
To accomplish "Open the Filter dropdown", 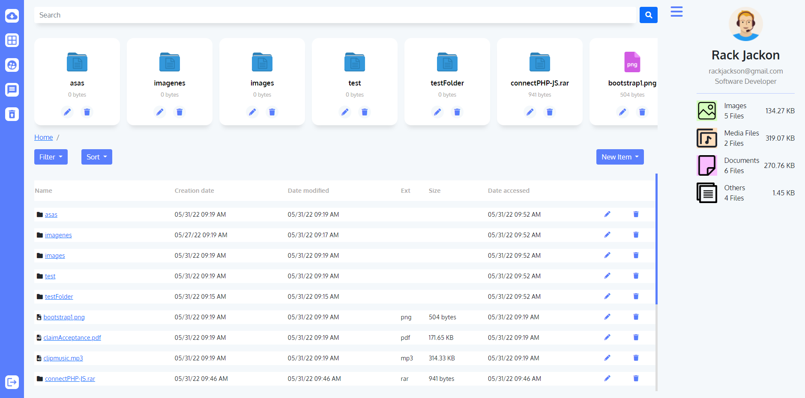I will click(51, 157).
